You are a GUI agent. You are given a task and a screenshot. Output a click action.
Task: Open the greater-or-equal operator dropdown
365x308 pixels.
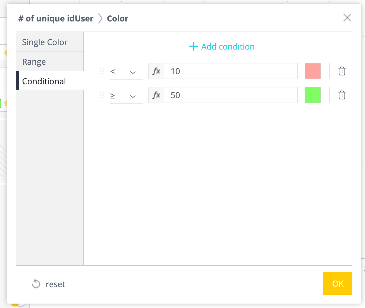(126, 96)
